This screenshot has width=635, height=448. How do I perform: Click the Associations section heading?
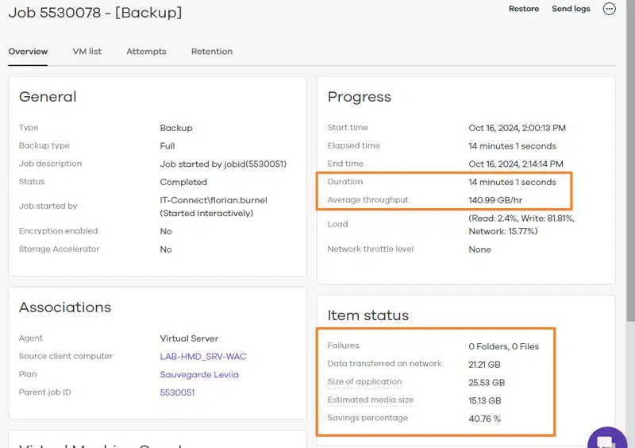(x=65, y=307)
